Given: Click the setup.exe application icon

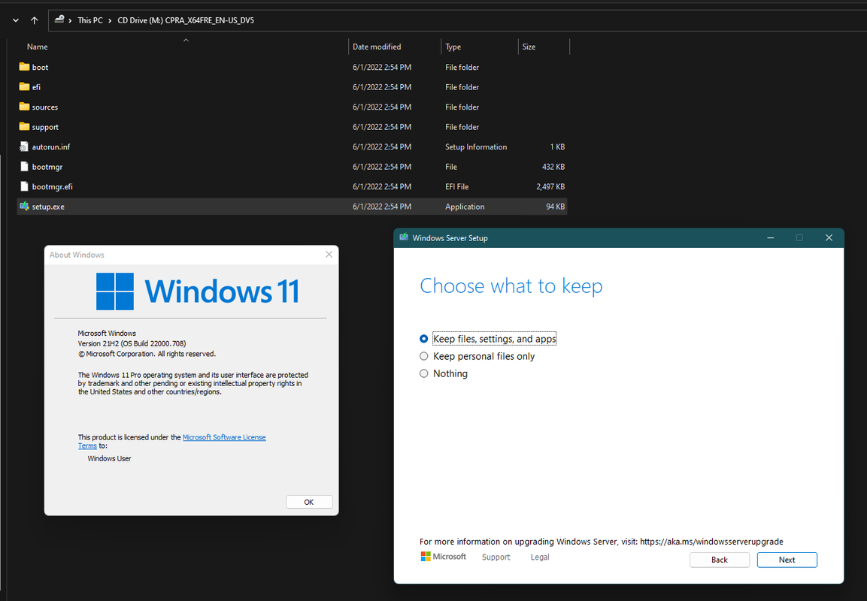Looking at the screenshot, I should pyautogui.click(x=24, y=206).
